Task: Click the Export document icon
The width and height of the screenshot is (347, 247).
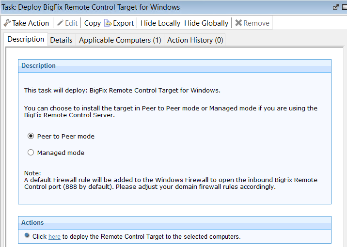Action: pos(108,23)
